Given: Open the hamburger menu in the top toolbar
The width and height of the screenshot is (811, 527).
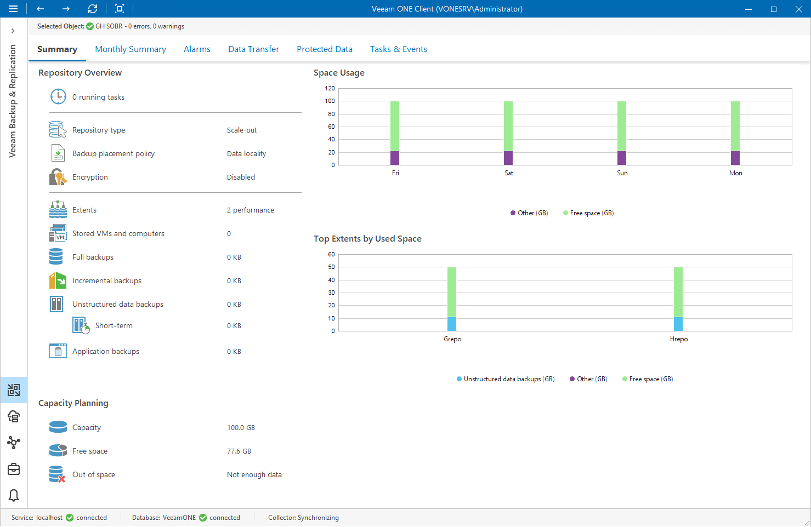Looking at the screenshot, I should 13,9.
